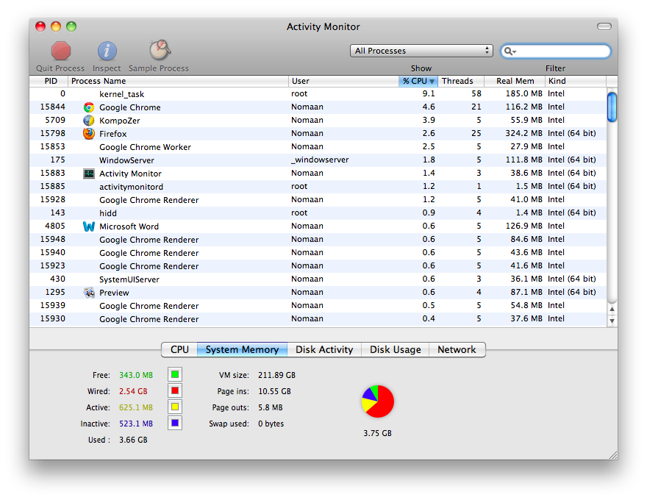Switch to the System Memory tab
This screenshot has width=647, height=500.
click(242, 349)
